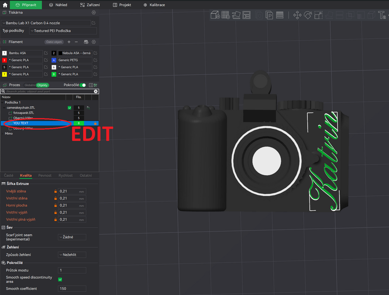Viewport: 389px width, 295px height.
Task: Toggle the Pokročilé advanced switch
Action: click(83, 85)
